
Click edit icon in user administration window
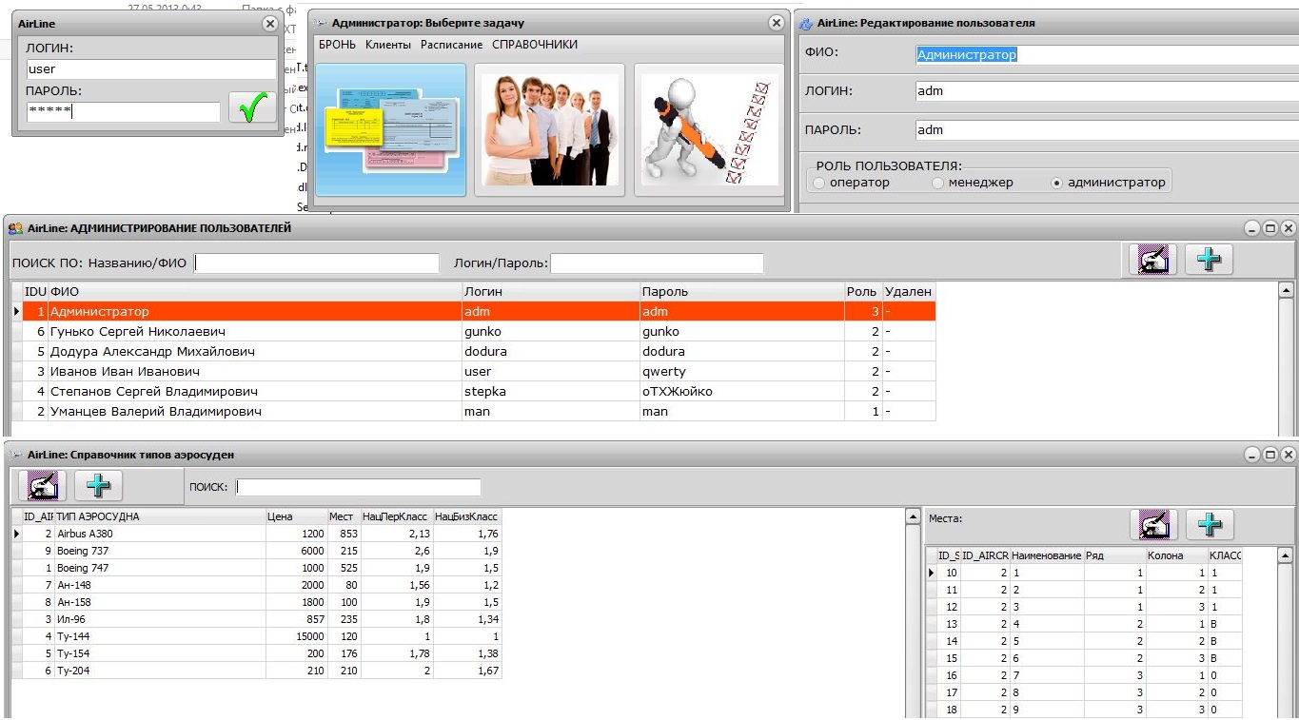1152,260
